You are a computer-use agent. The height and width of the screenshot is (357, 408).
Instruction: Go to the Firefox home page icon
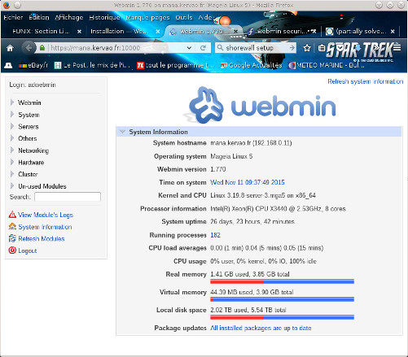[10, 48]
